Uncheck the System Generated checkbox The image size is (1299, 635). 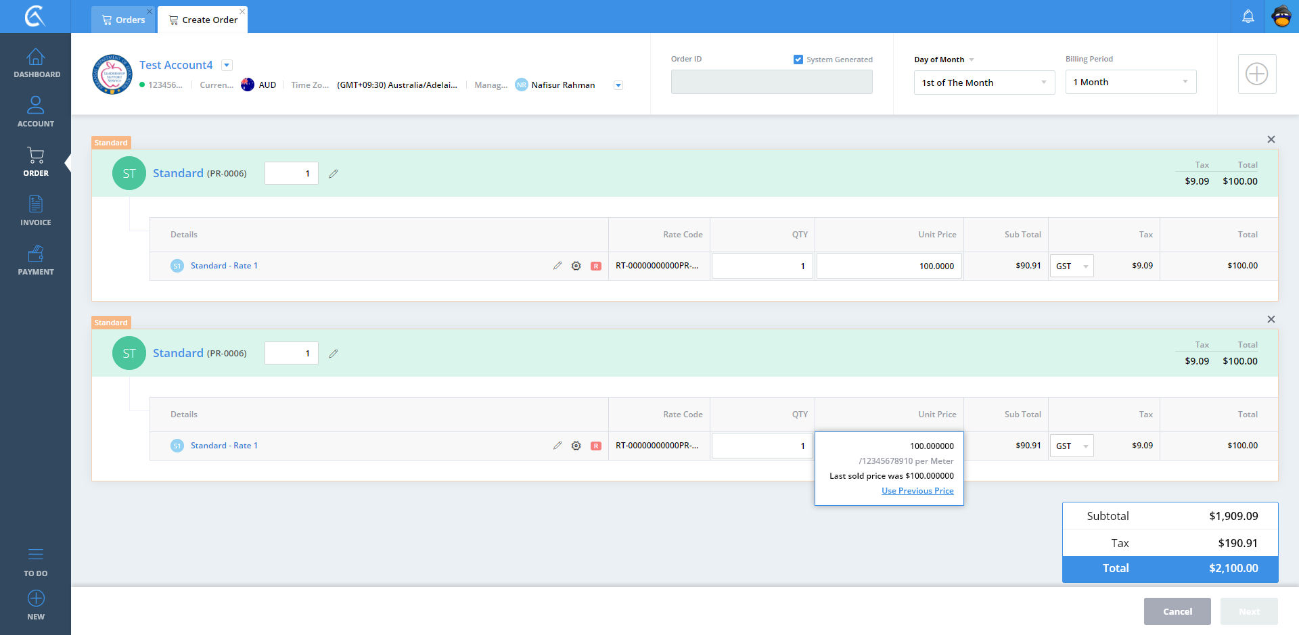click(x=798, y=60)
